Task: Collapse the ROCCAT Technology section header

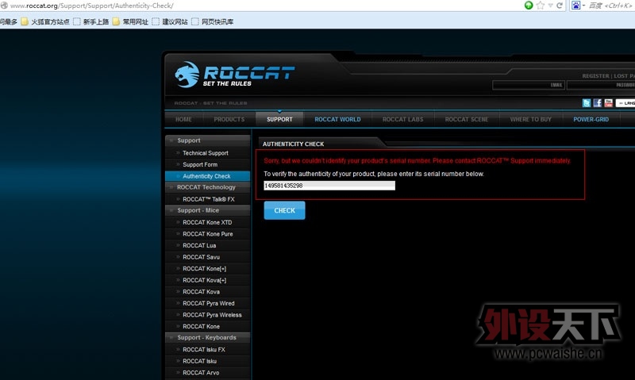Action: coord(208,187)
